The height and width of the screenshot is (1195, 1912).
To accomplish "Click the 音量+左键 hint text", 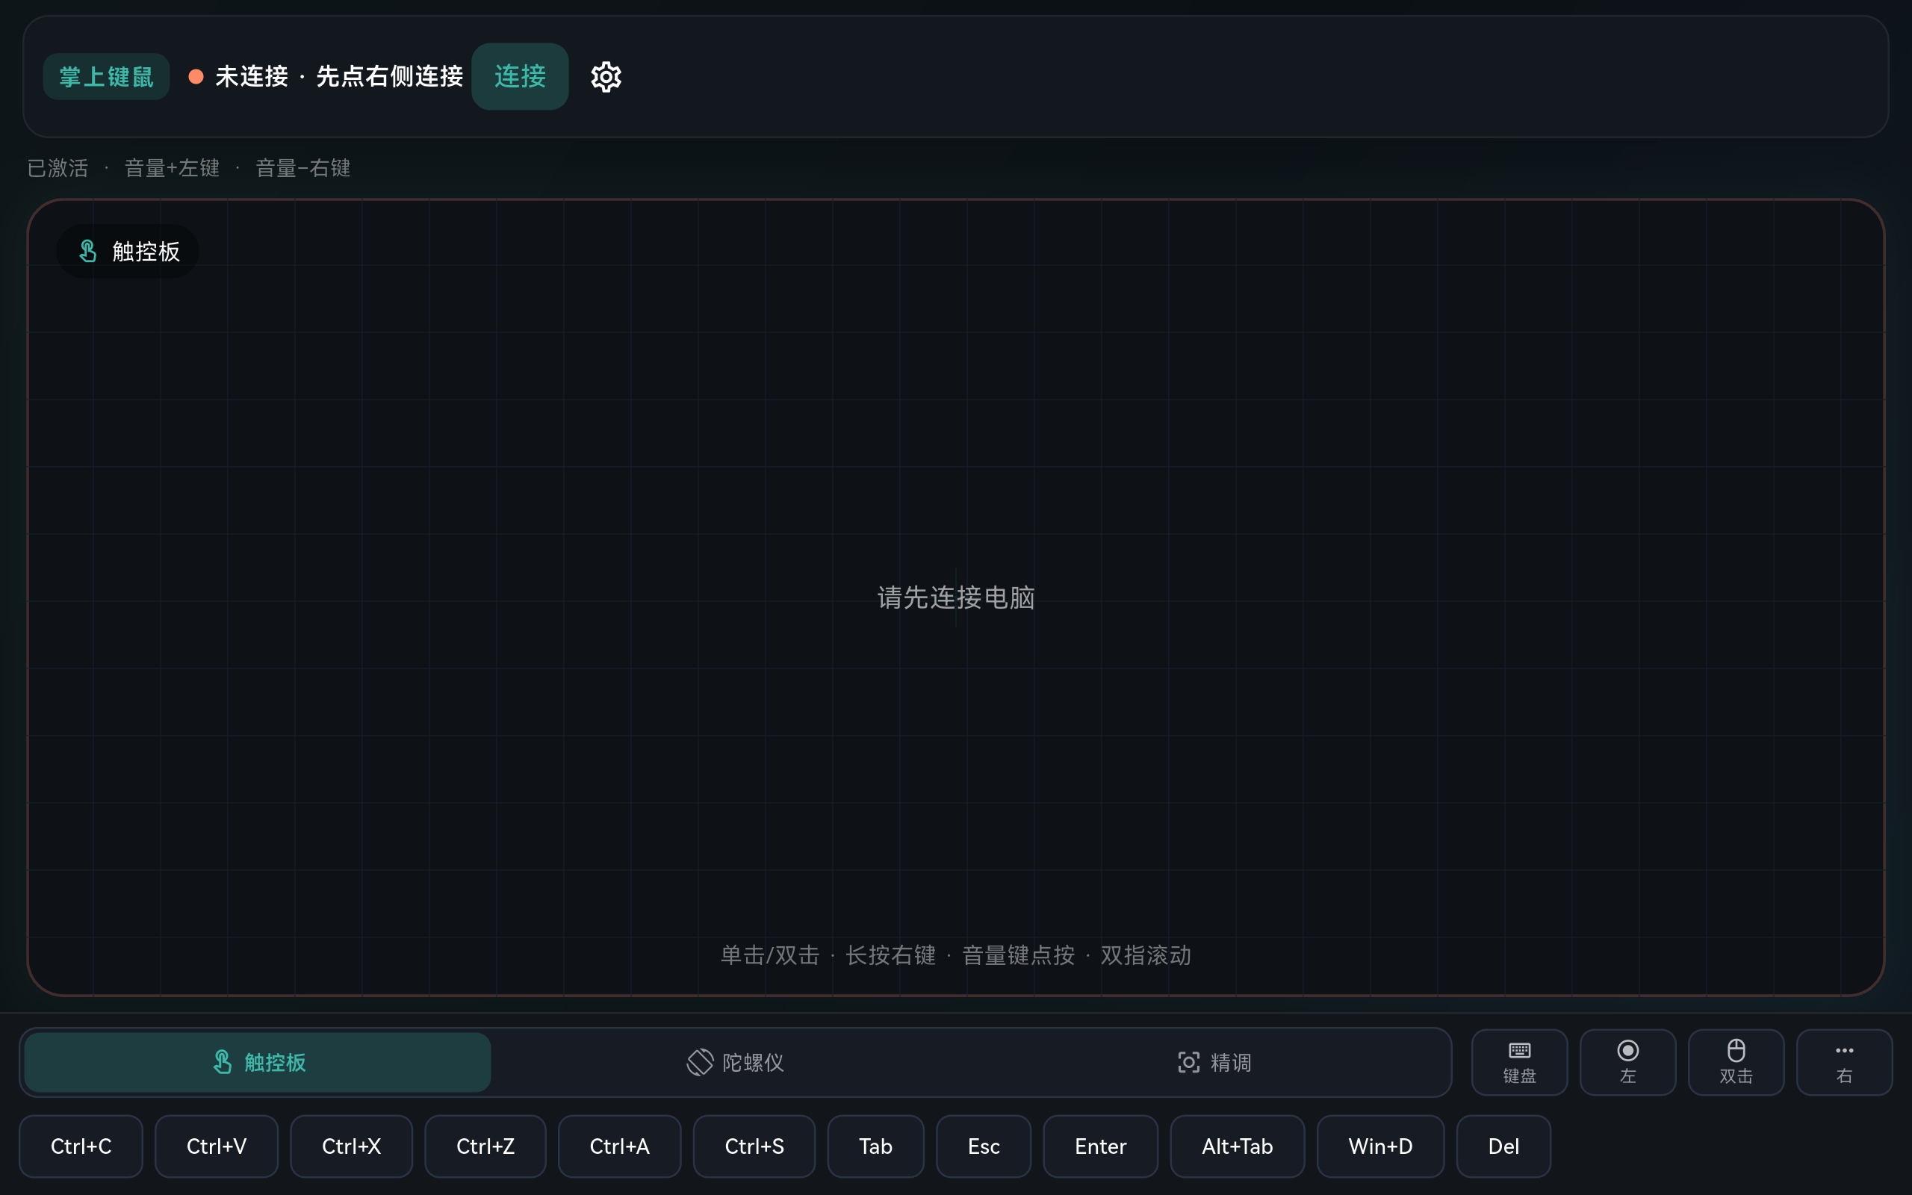I will pyautogui.click(x=172, y=167).
